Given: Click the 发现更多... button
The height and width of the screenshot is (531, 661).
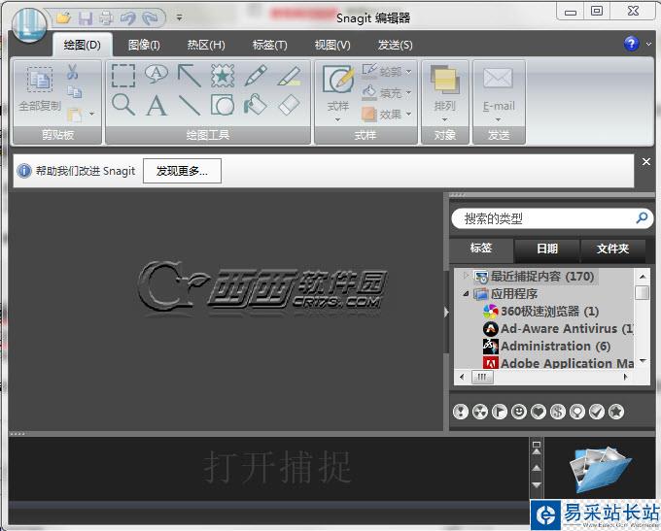Looking at the screenshot, I should tap(182, 171).
